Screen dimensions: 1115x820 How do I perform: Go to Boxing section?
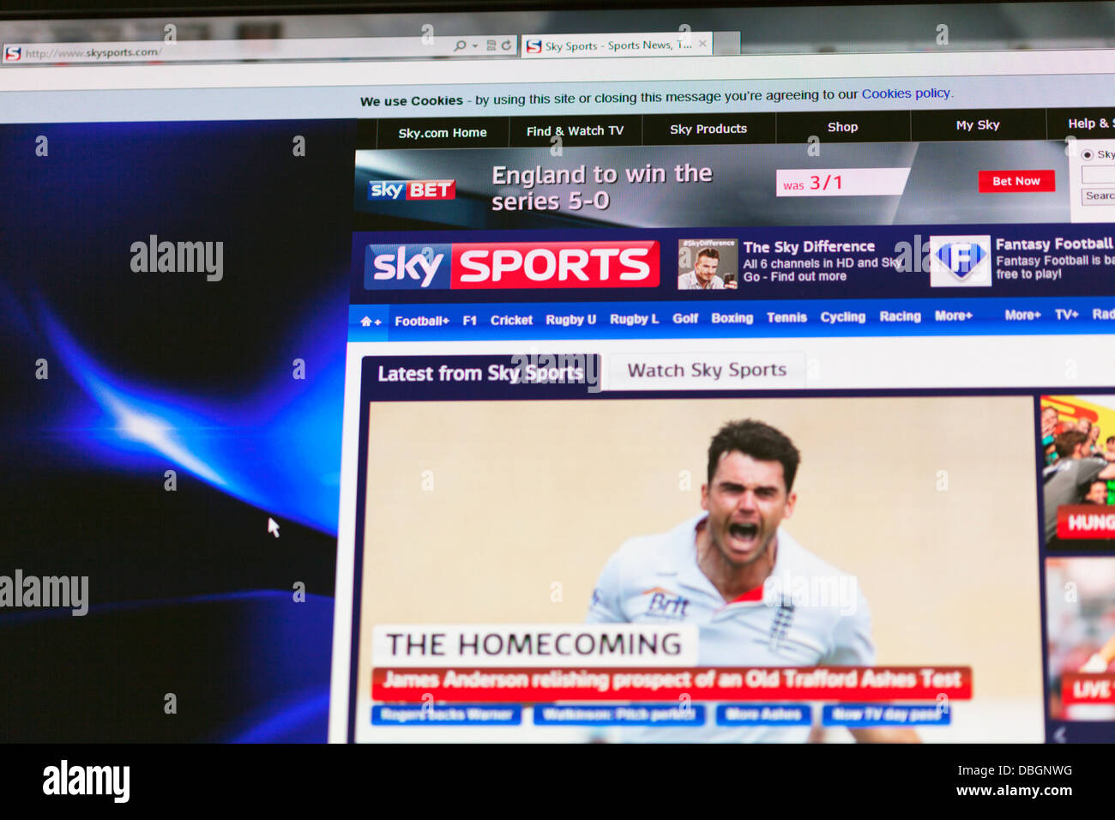click(732, 317)
